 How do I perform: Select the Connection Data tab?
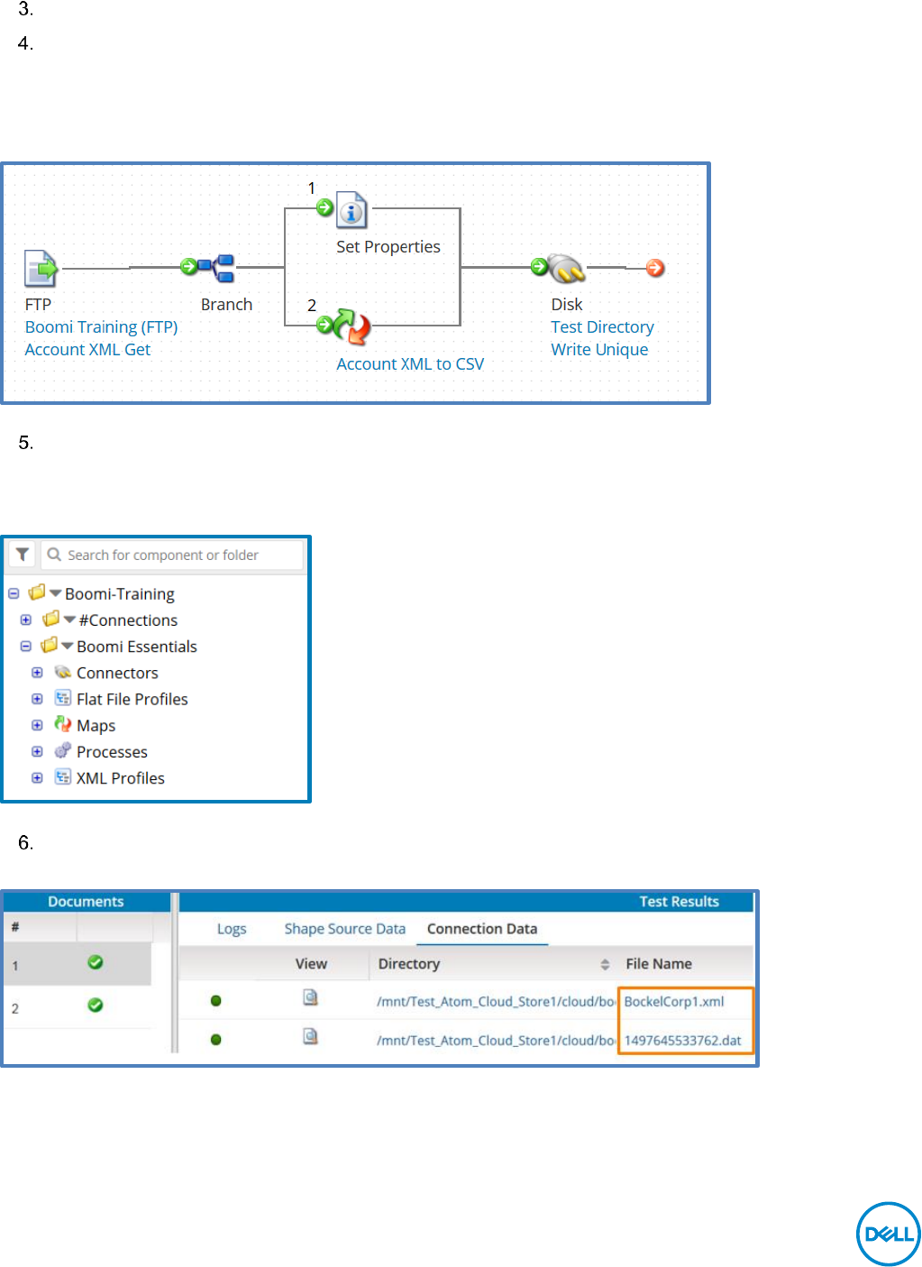click(482, 928)
